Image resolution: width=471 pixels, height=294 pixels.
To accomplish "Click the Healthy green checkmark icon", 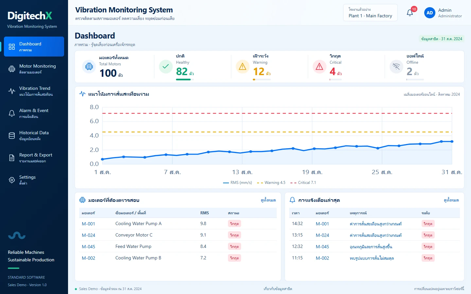I will pyautogui.click(x=166, y=67).
